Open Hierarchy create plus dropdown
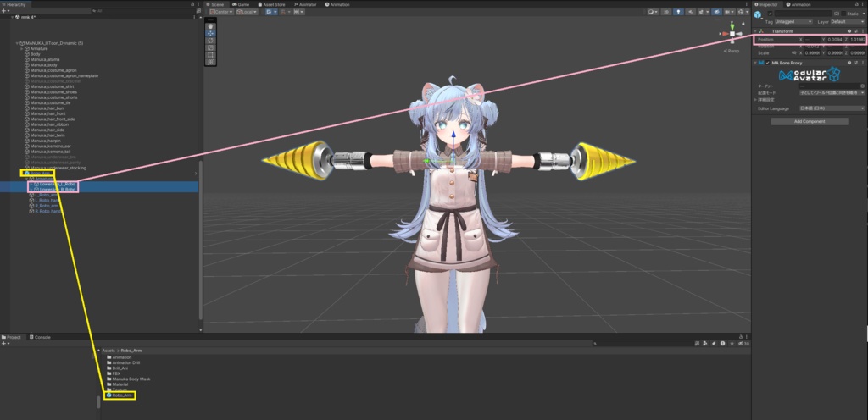Screen dimensions: 868x420 5,11
